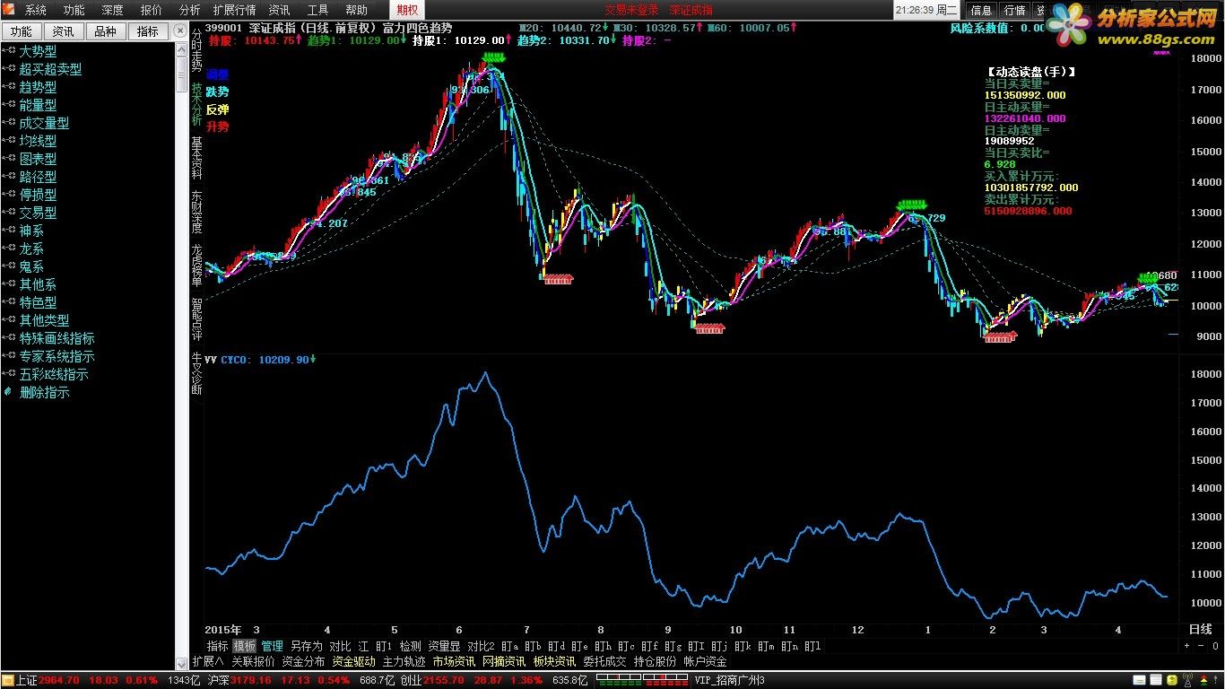Select the 牛叉诊断 vertical tab

point(196,373)
